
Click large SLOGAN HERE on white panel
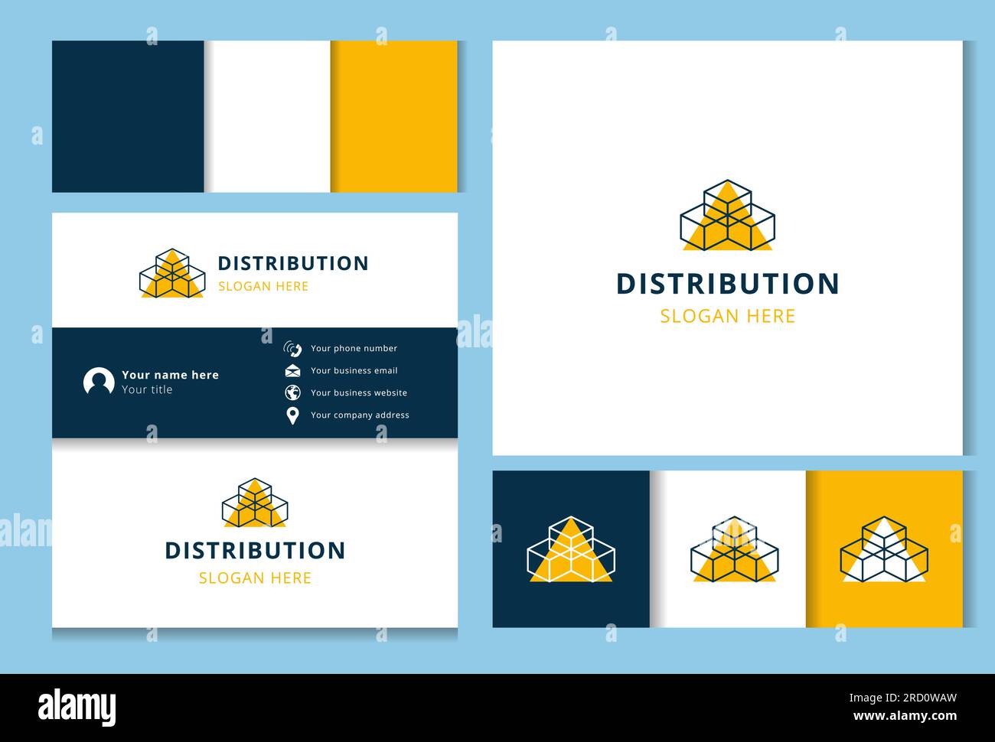(728, 316)
